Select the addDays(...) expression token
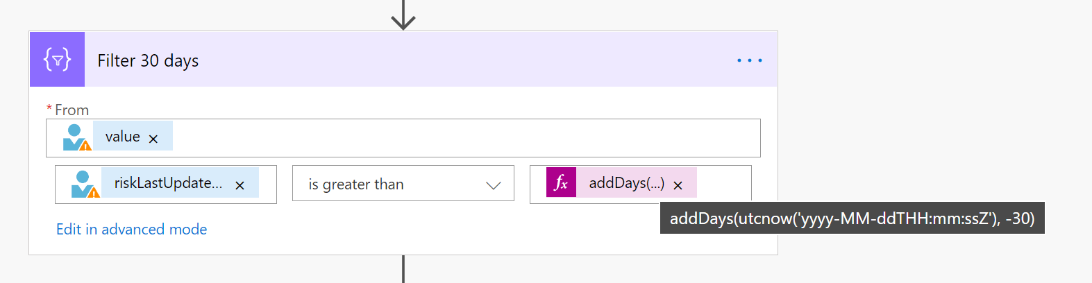 point(626,183)
